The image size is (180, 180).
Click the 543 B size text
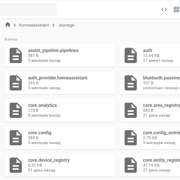pos(148,111)
